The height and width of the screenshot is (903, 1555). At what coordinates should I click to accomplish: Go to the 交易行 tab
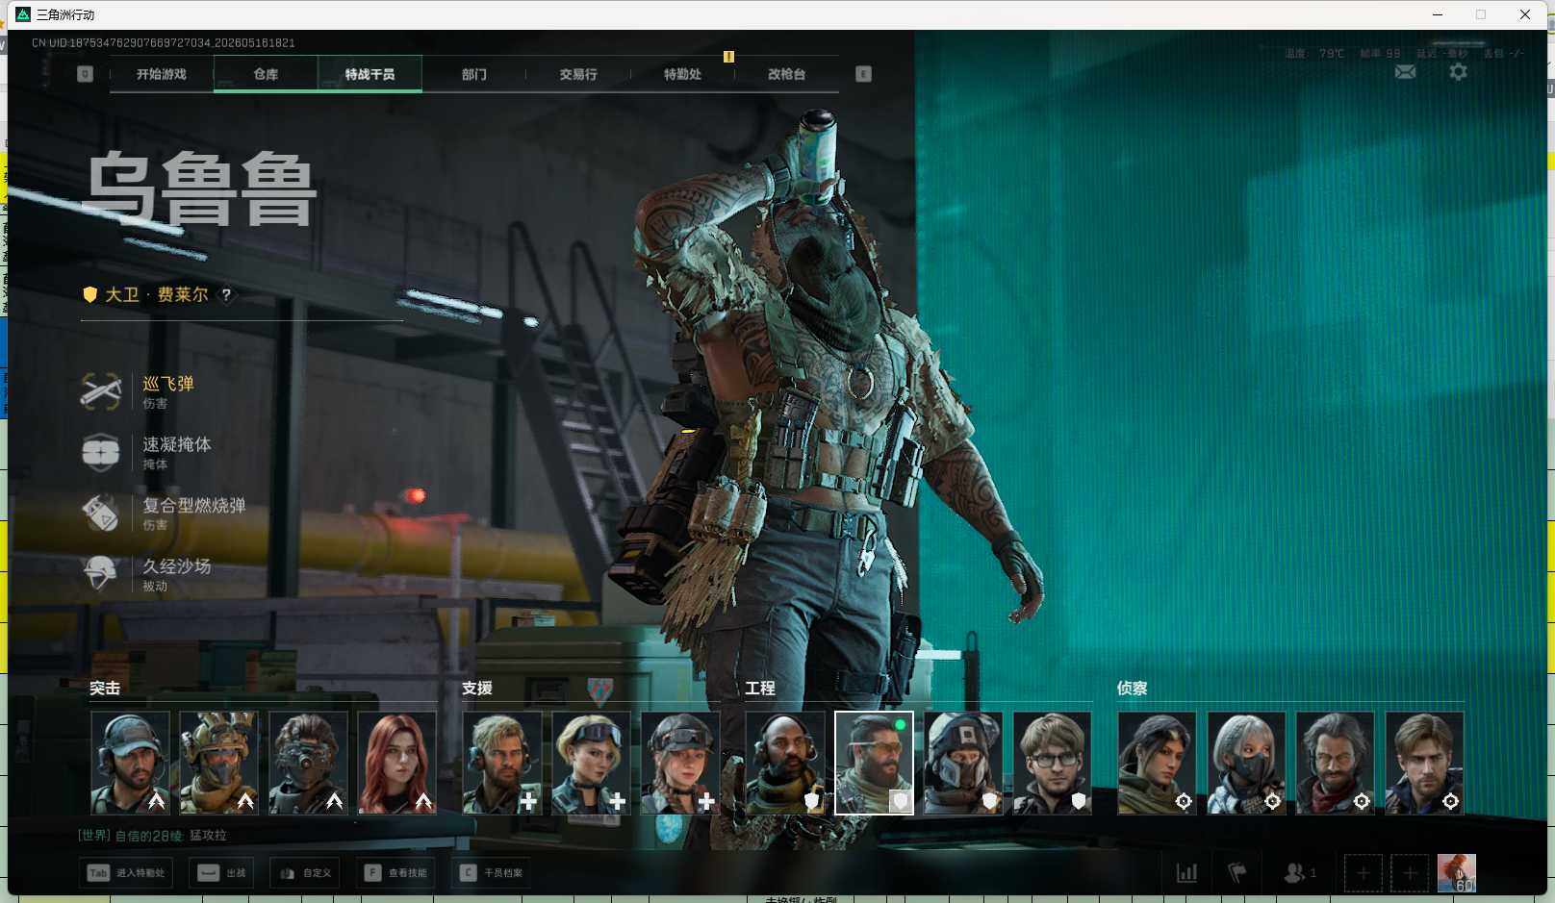[578, 74]
